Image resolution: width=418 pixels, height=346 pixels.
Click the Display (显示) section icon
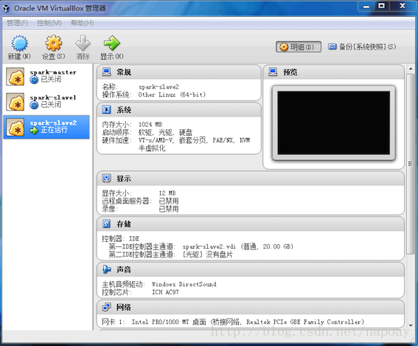tap(107, 179)
